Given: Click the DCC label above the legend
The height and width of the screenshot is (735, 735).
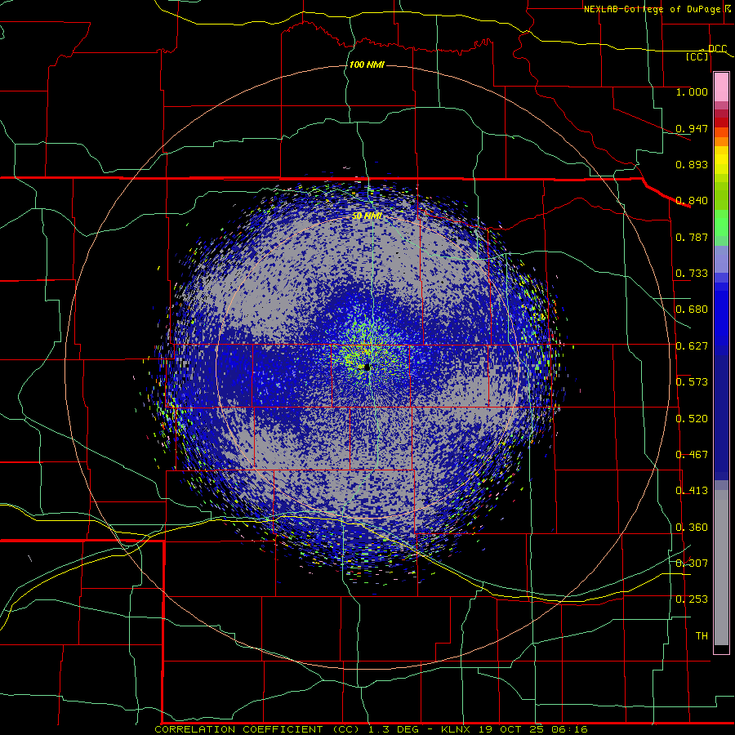Looking at the screenshot, I should (717, 48).
